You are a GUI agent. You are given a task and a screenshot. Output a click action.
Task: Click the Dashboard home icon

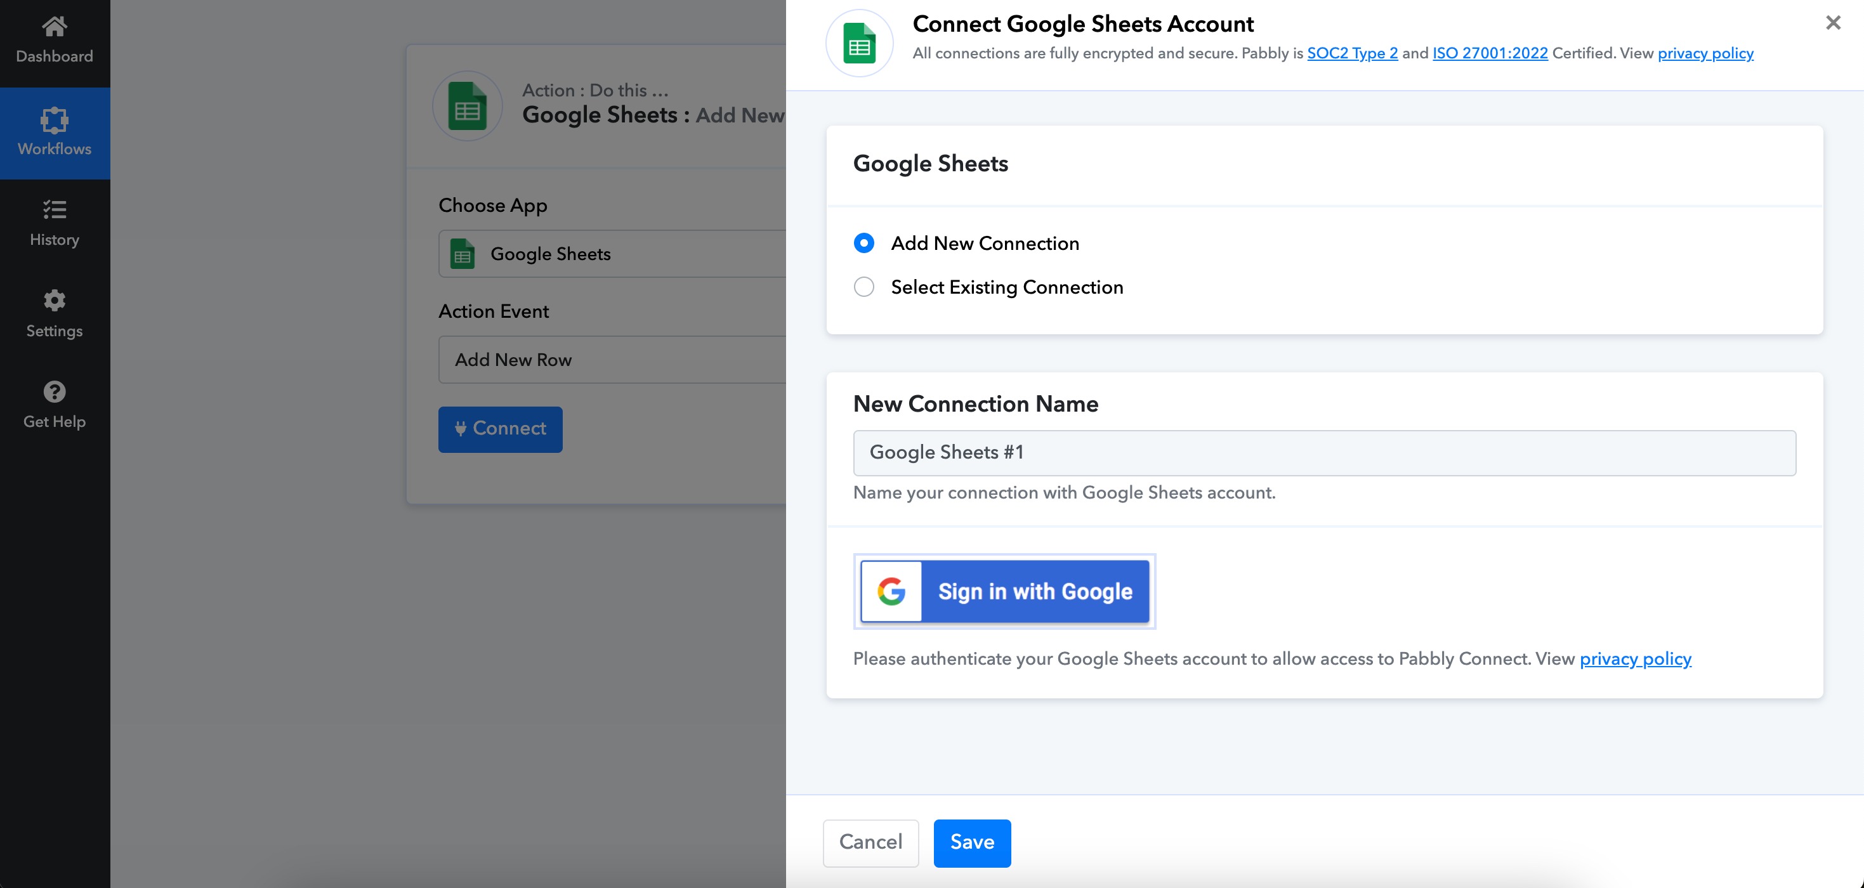[55, 27]
